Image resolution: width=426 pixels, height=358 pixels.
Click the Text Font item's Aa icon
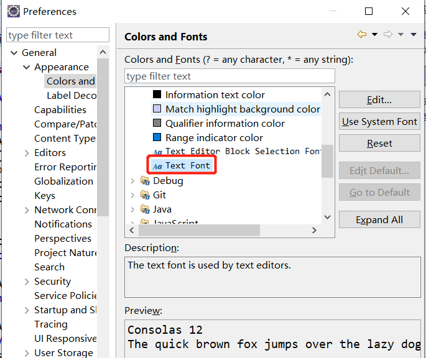[157, 166]
